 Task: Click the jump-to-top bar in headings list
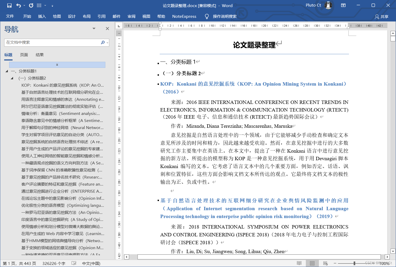click(x=57, y=65)
